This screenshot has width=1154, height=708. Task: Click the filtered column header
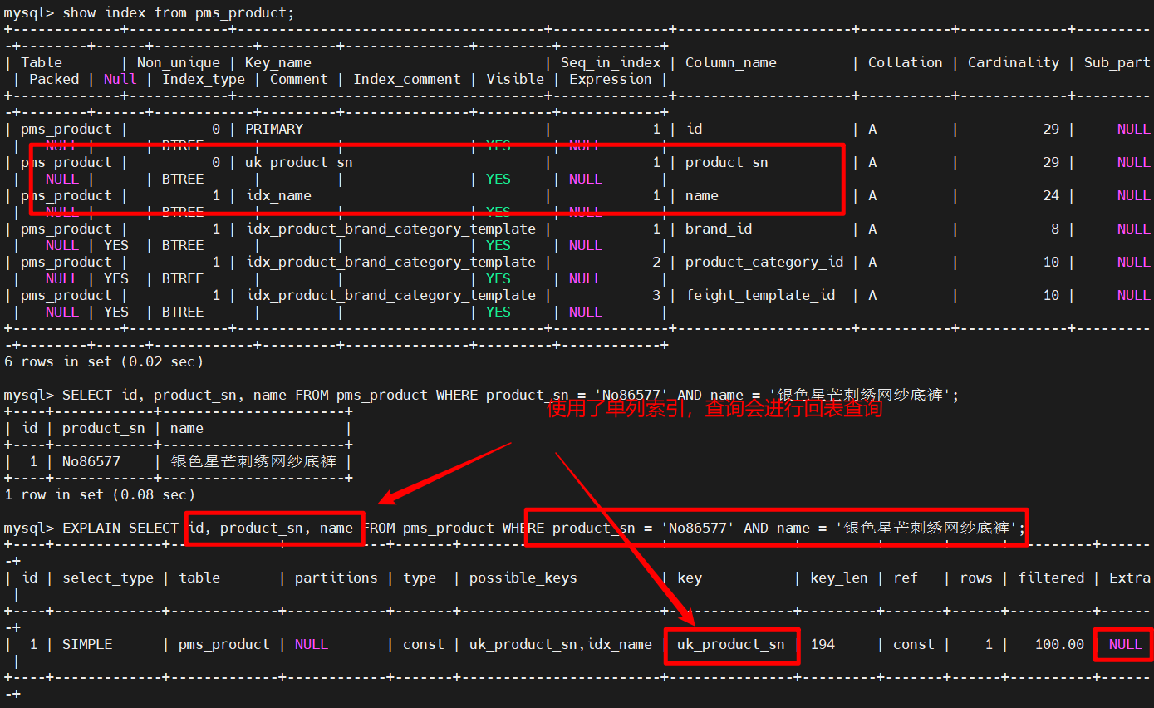point(1051,578)
